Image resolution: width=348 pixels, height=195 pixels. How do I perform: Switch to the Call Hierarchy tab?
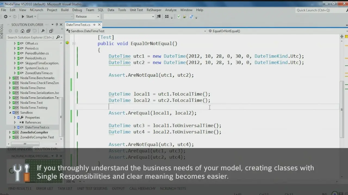pyautogui.click(x=142, y=188)
